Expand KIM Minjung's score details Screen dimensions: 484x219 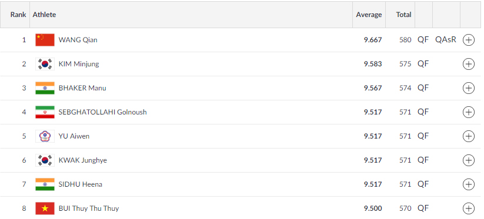[x=468, y=64]
